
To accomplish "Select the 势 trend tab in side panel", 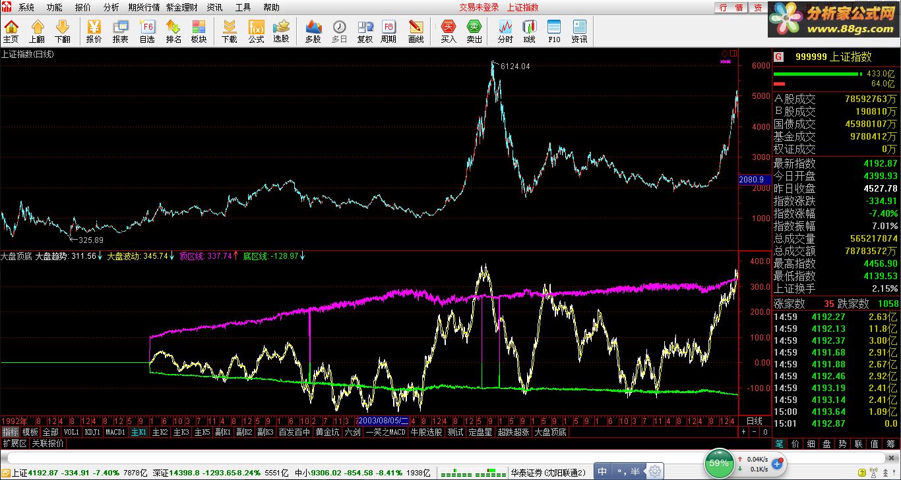I will pyautogui.click(x=842, y=444).
